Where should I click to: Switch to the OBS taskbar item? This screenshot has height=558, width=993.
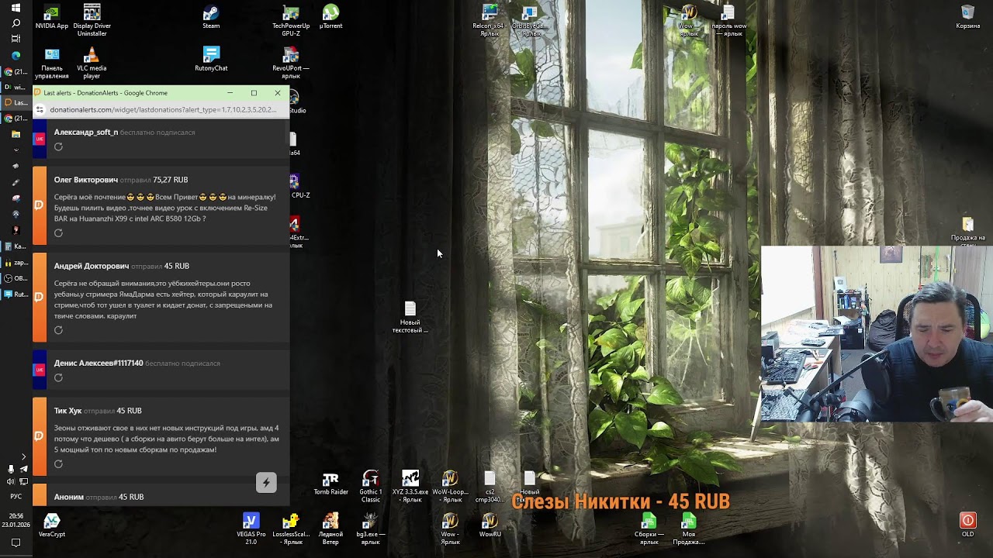coord(16,278)
